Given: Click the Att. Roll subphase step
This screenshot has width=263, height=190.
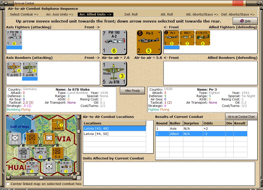Looking at the screenshot, I should coord(167,15).
